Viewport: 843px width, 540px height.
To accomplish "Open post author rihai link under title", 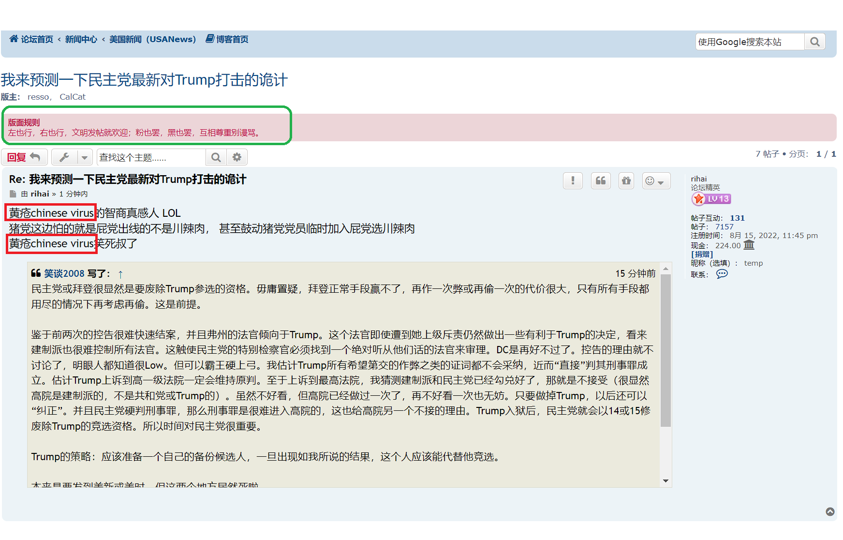I will click(x=40, y=194).
